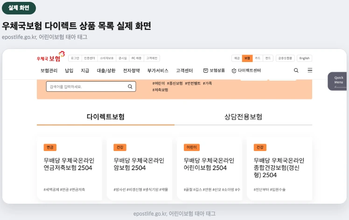349x220 pixels.
Task: Click the 연금 category badge
Action: 50,147
